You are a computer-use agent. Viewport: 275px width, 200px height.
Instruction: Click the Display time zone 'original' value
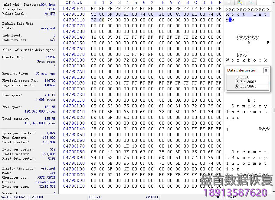(x=48, y=169)
